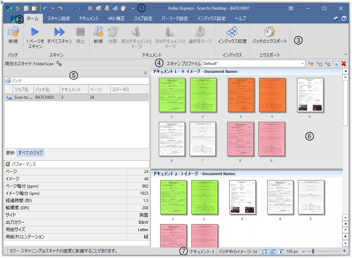
Task: Click the thumbnail size zoom slider
Action: tap(312, 251)
